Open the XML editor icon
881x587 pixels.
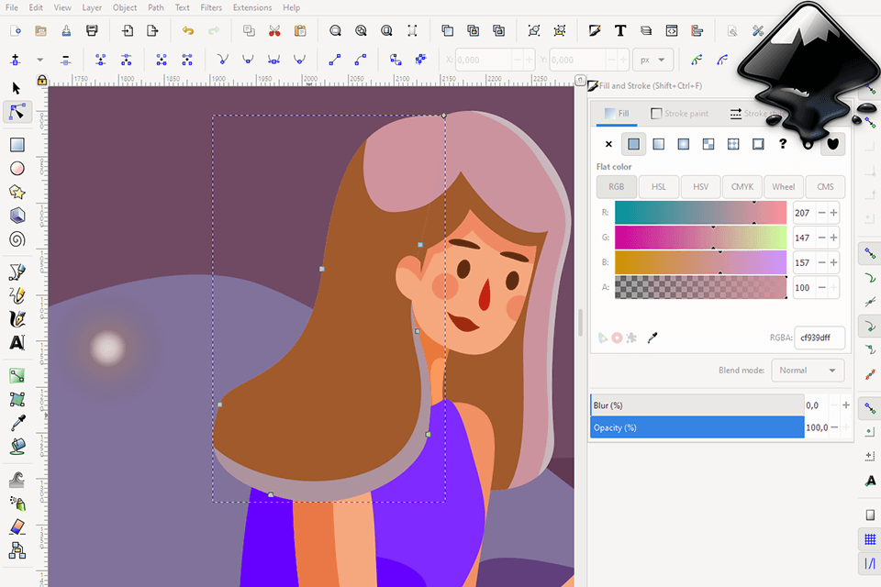point(672,31)
